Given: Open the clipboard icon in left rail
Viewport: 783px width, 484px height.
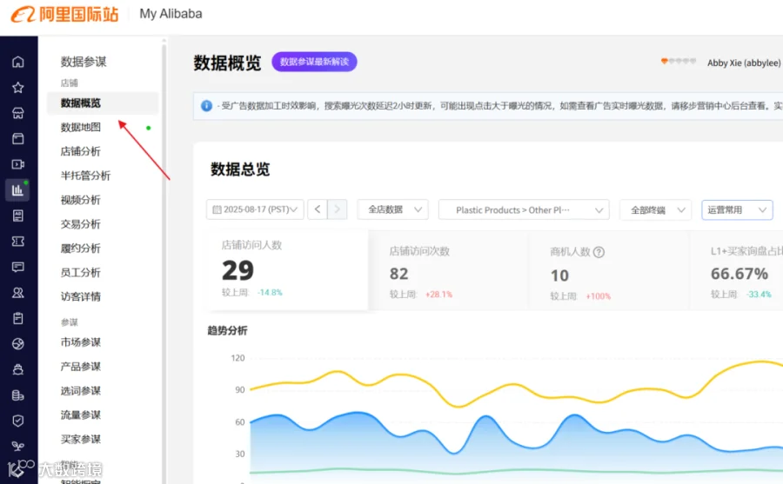Looking at the screenshot, I should click(18, 318).
